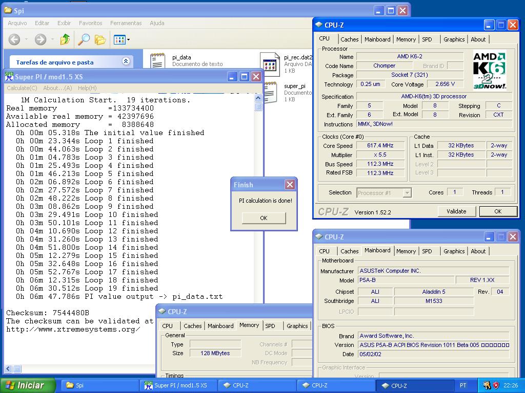Open the Ajuda menu in Spi window
This screenshot has width=525, height=393.
point(157,23)
